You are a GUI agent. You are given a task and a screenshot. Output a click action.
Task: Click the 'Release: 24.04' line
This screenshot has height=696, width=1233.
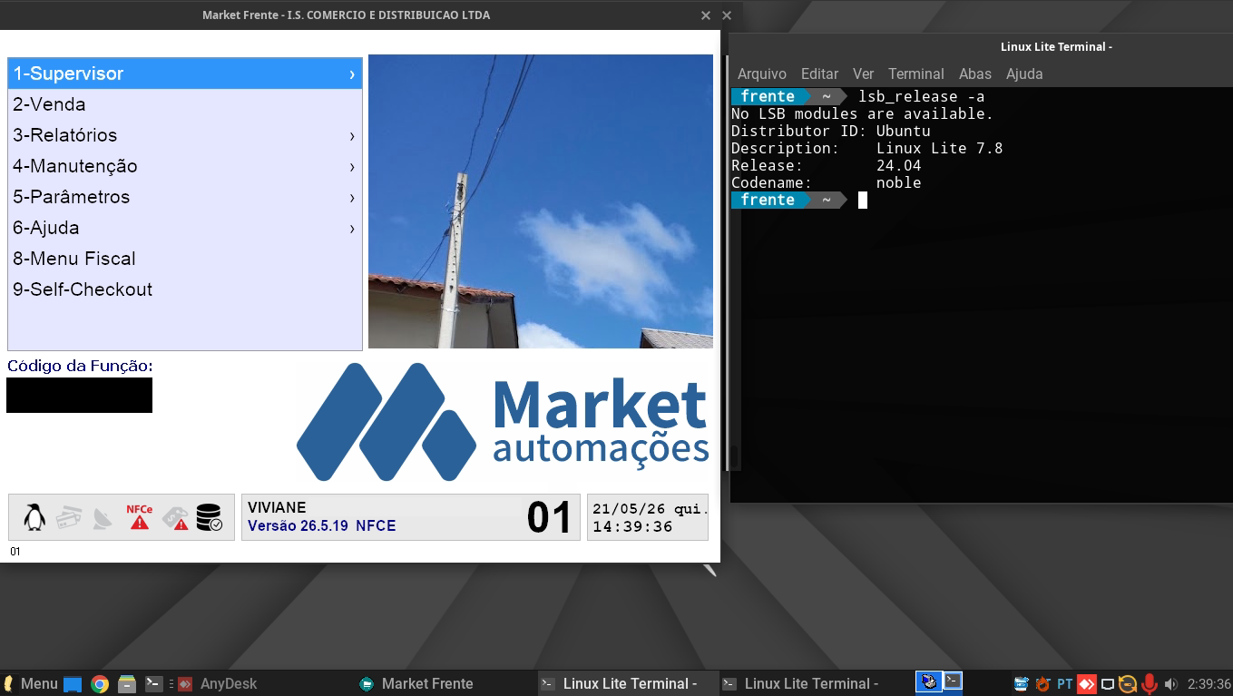pyautogui.click(x=827, y=165)
